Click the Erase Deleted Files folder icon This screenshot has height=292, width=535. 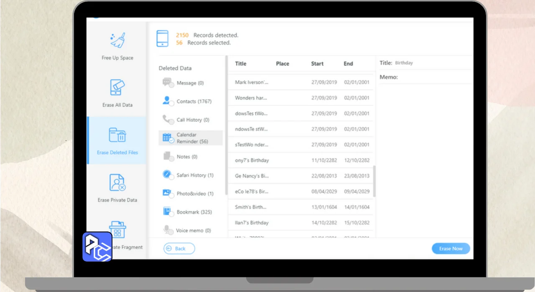(x=117, y=135)
